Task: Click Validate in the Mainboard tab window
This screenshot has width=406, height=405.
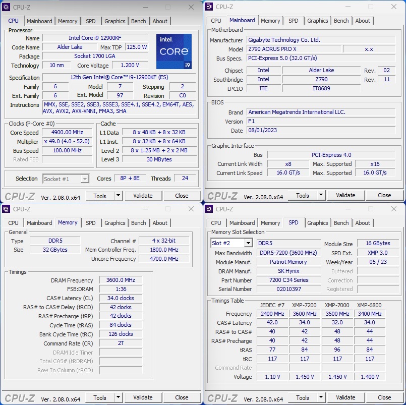Action: [x=345, y=195]
